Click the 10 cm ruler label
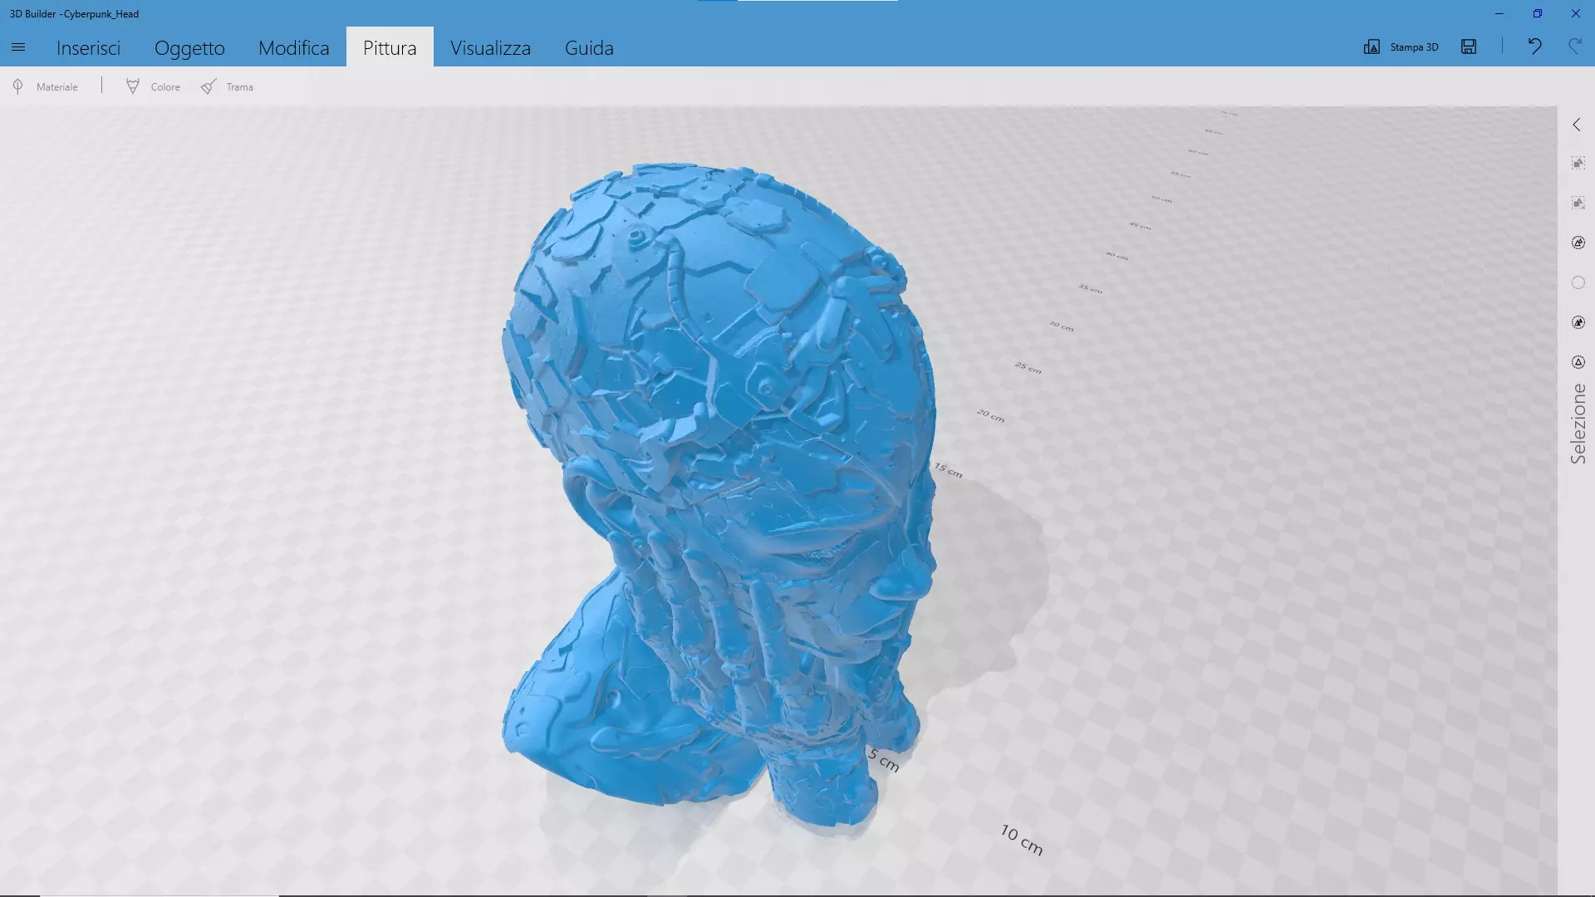This screenshot has height=897, width=1595. click(1022, 840)
